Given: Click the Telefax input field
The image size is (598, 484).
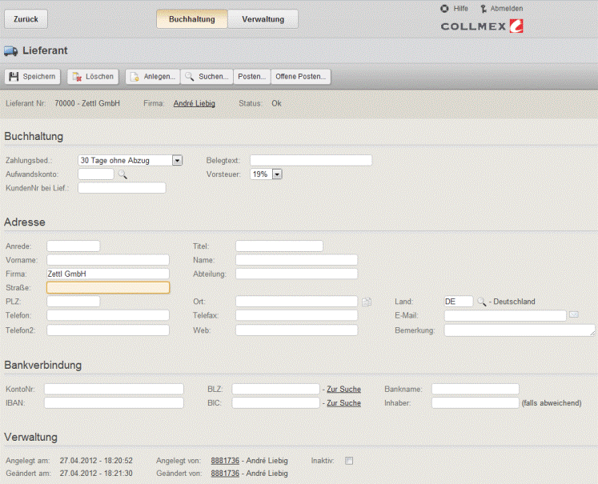Looking at the screenshot, I should pyautogui.click(x=297, y=315).
